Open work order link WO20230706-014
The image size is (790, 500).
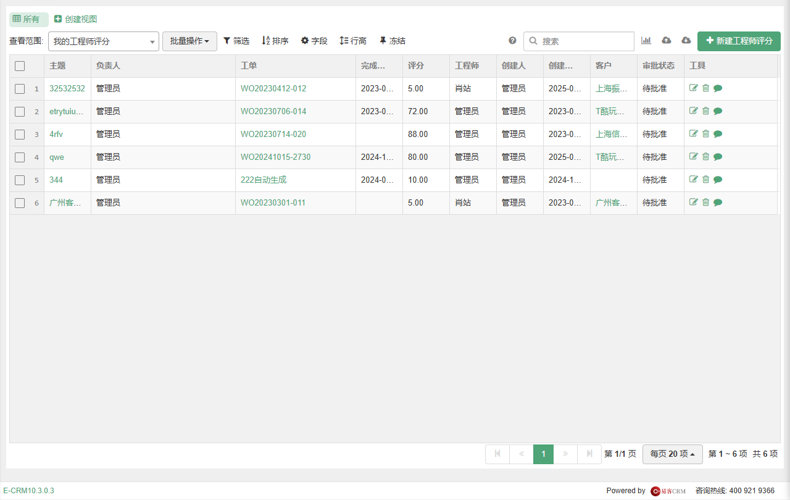click(273, 112)
